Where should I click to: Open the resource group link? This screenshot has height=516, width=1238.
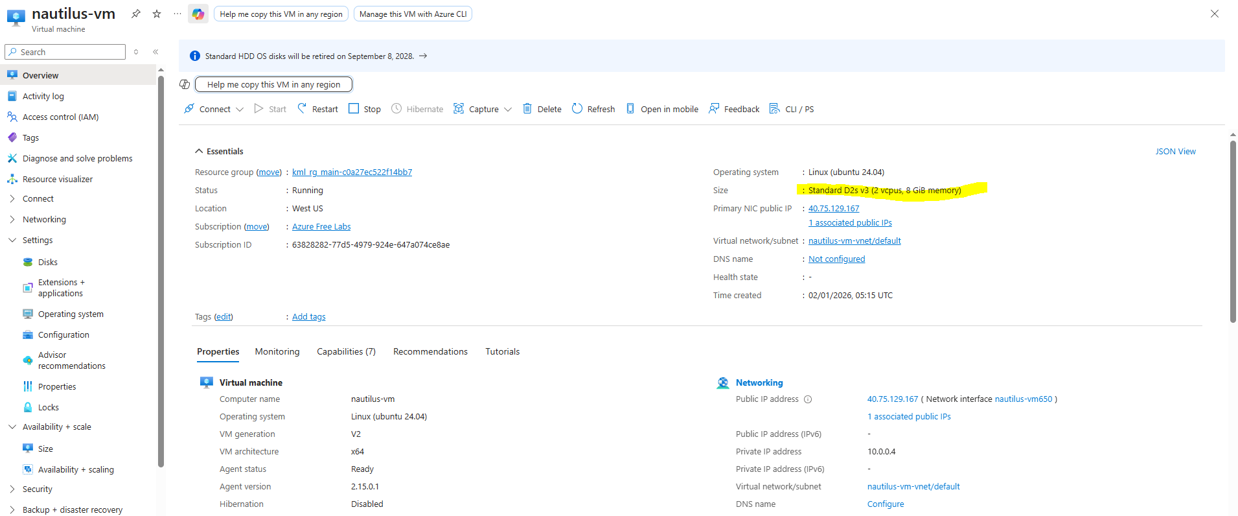click(x=352, y=172)
